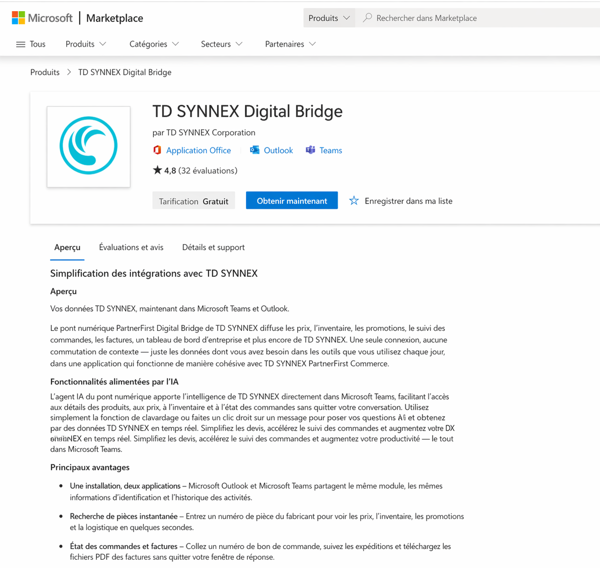Viewport: 600px width, 568px height.
Task: Click the Obtenir maintenant button
Action: (292, 200)
